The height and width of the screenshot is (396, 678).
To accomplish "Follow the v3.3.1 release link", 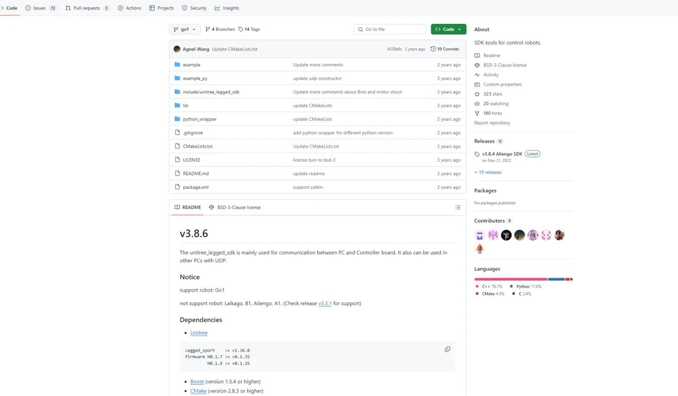I will 325,304.
